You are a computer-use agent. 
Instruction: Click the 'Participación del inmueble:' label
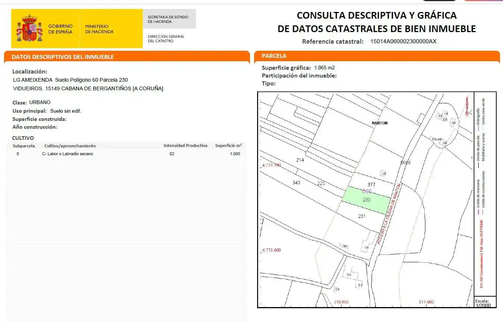pyautogui.click(x=299, y=75)
